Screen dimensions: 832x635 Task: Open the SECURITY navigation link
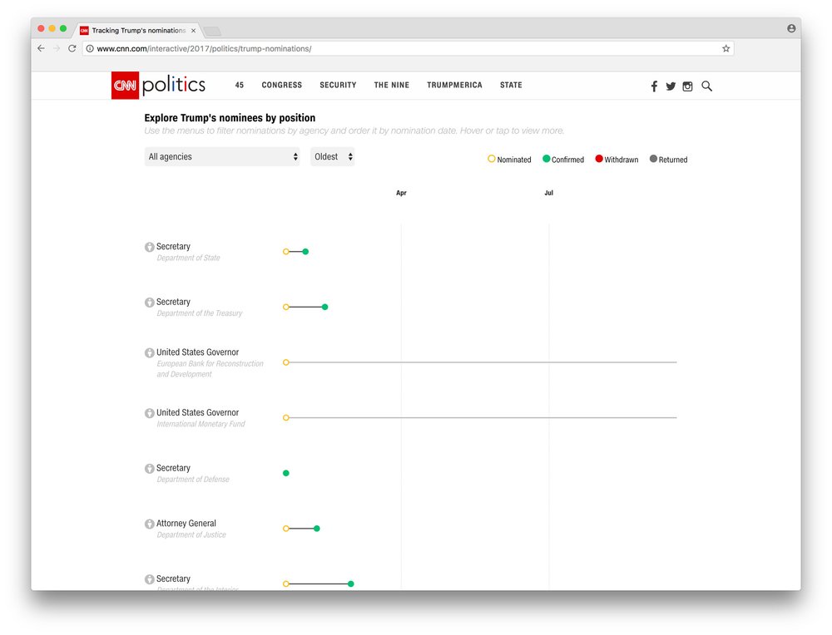[338, 85]
